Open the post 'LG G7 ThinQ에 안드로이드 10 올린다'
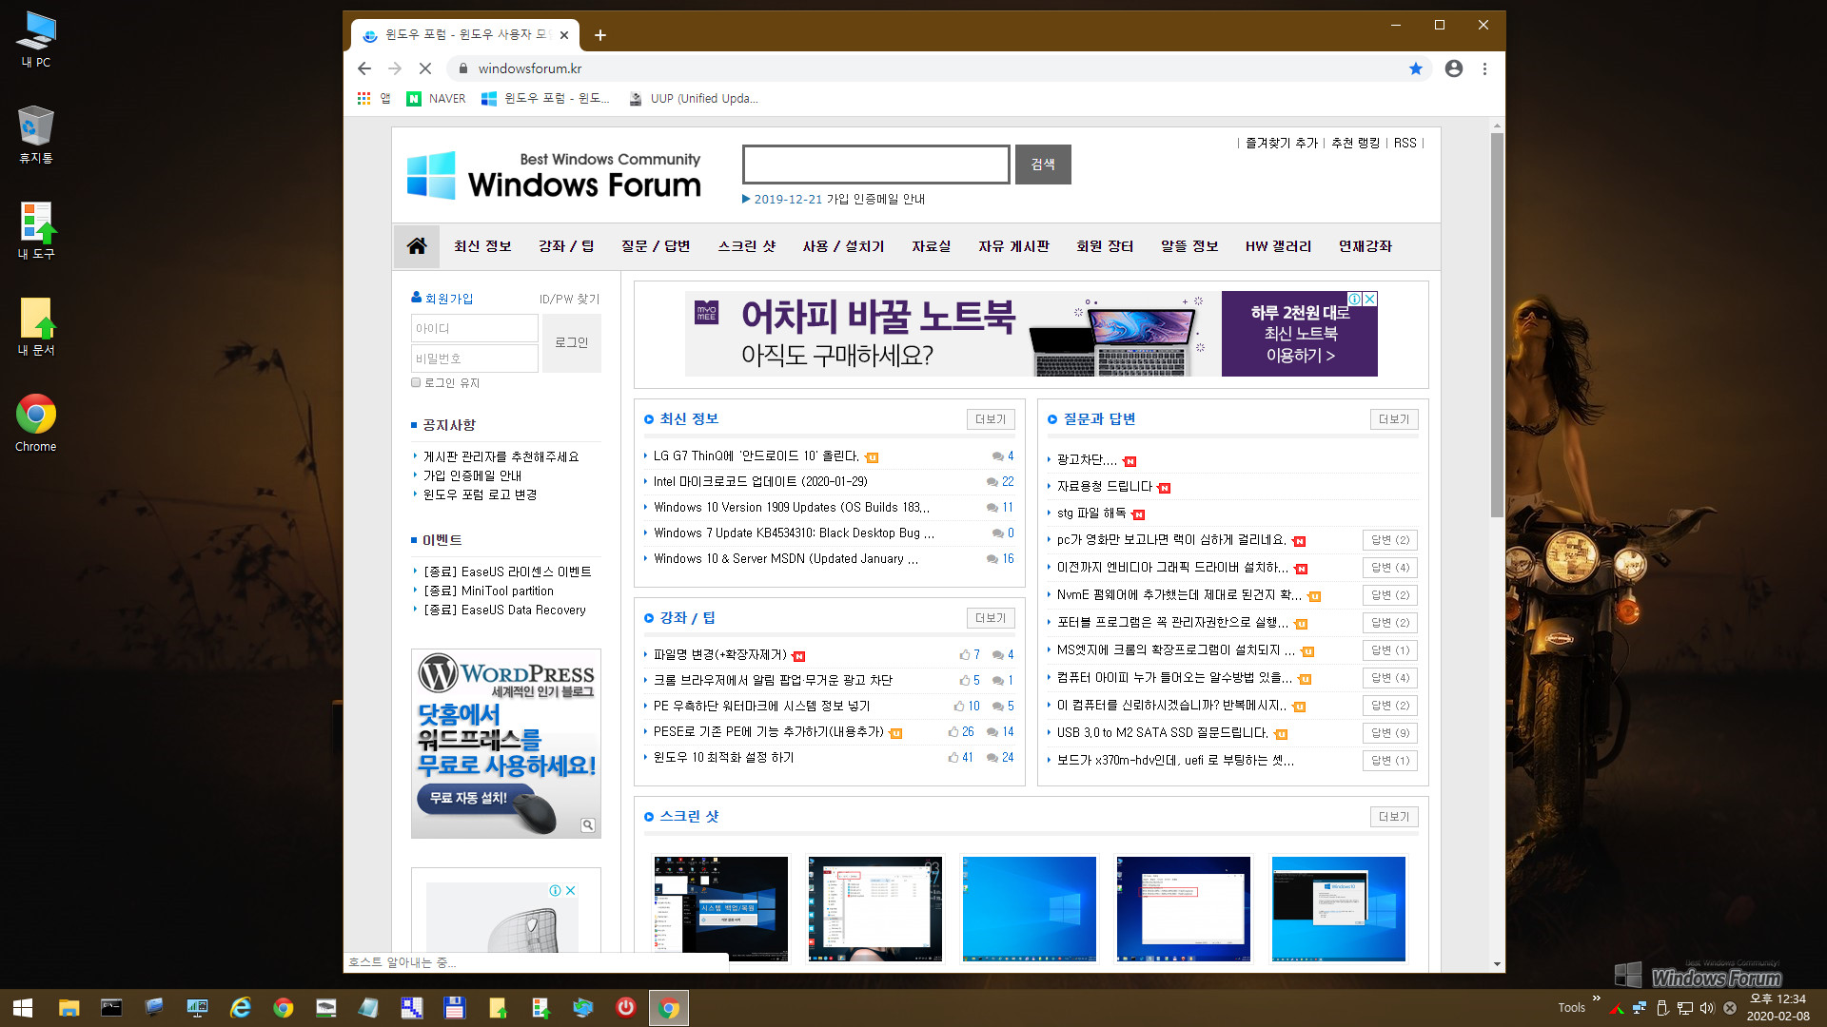Screen dimensions: 1827x1027 [756, 456]
